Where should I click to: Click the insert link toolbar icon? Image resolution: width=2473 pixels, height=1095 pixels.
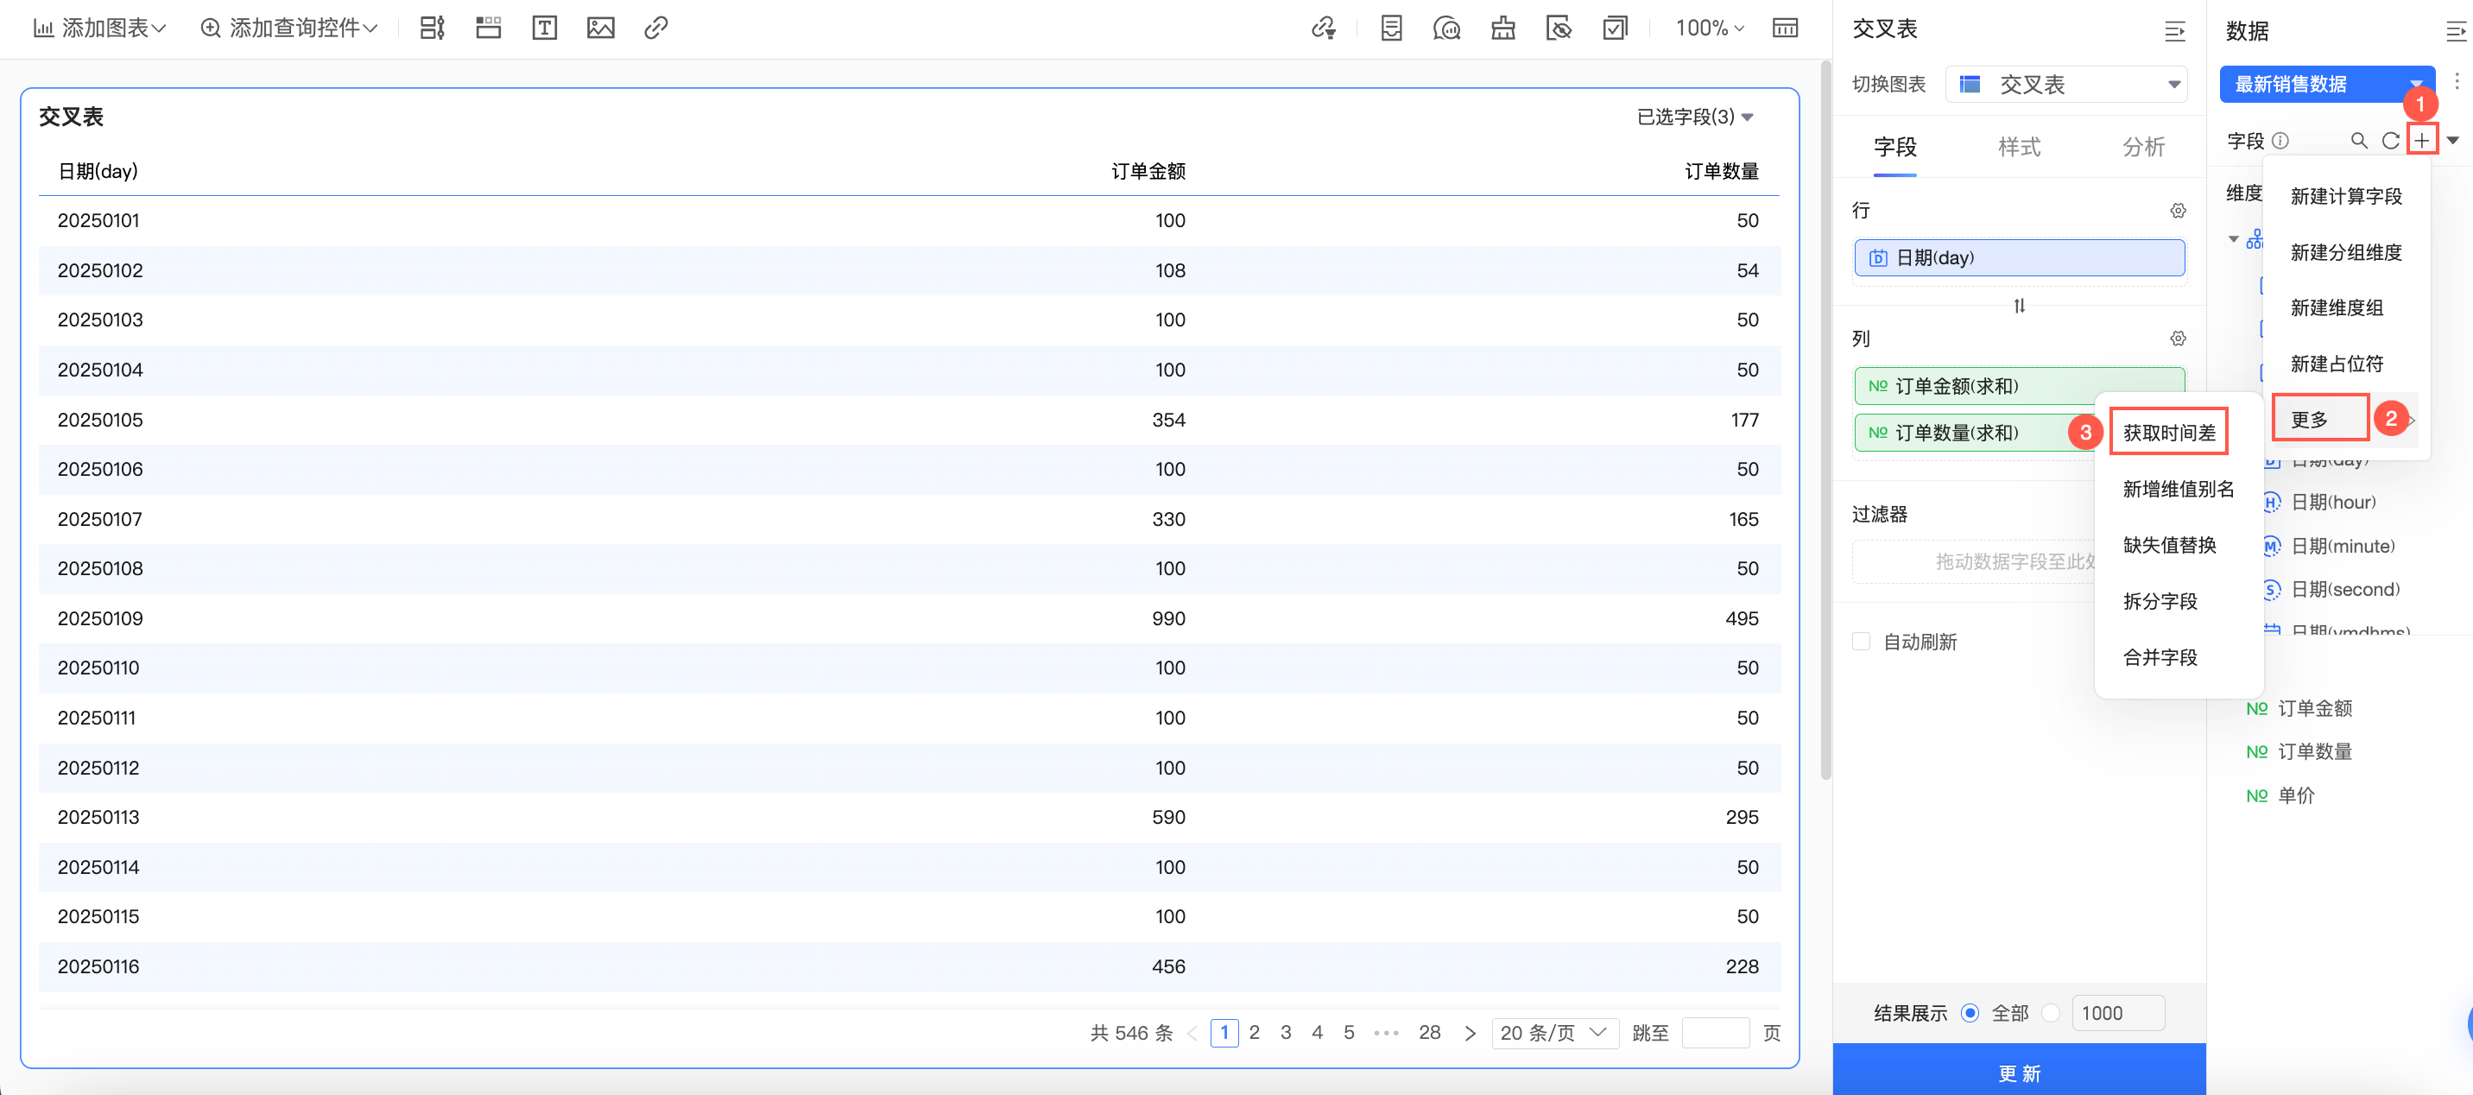655,28
